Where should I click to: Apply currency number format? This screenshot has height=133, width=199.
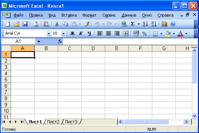tap(136, 34)
